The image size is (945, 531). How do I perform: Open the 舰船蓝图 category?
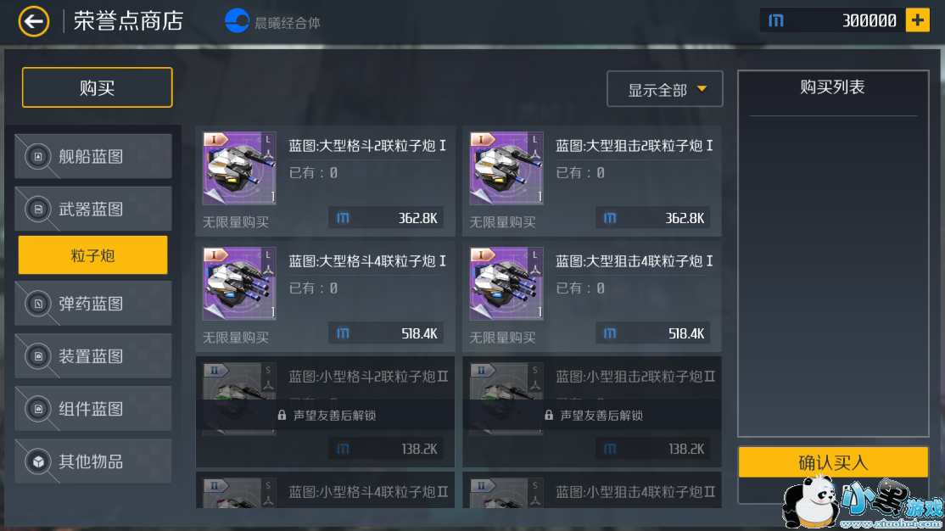pyautogui.click(x=93, y=157)
